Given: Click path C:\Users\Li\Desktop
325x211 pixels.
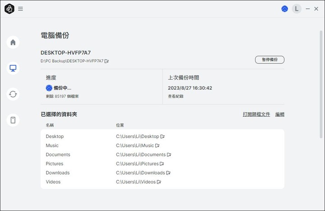Looking at the screenshot, I should (x=137, y=137).
